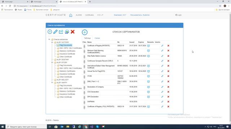Open Visual Studio from the taskbar

point(91,126)
